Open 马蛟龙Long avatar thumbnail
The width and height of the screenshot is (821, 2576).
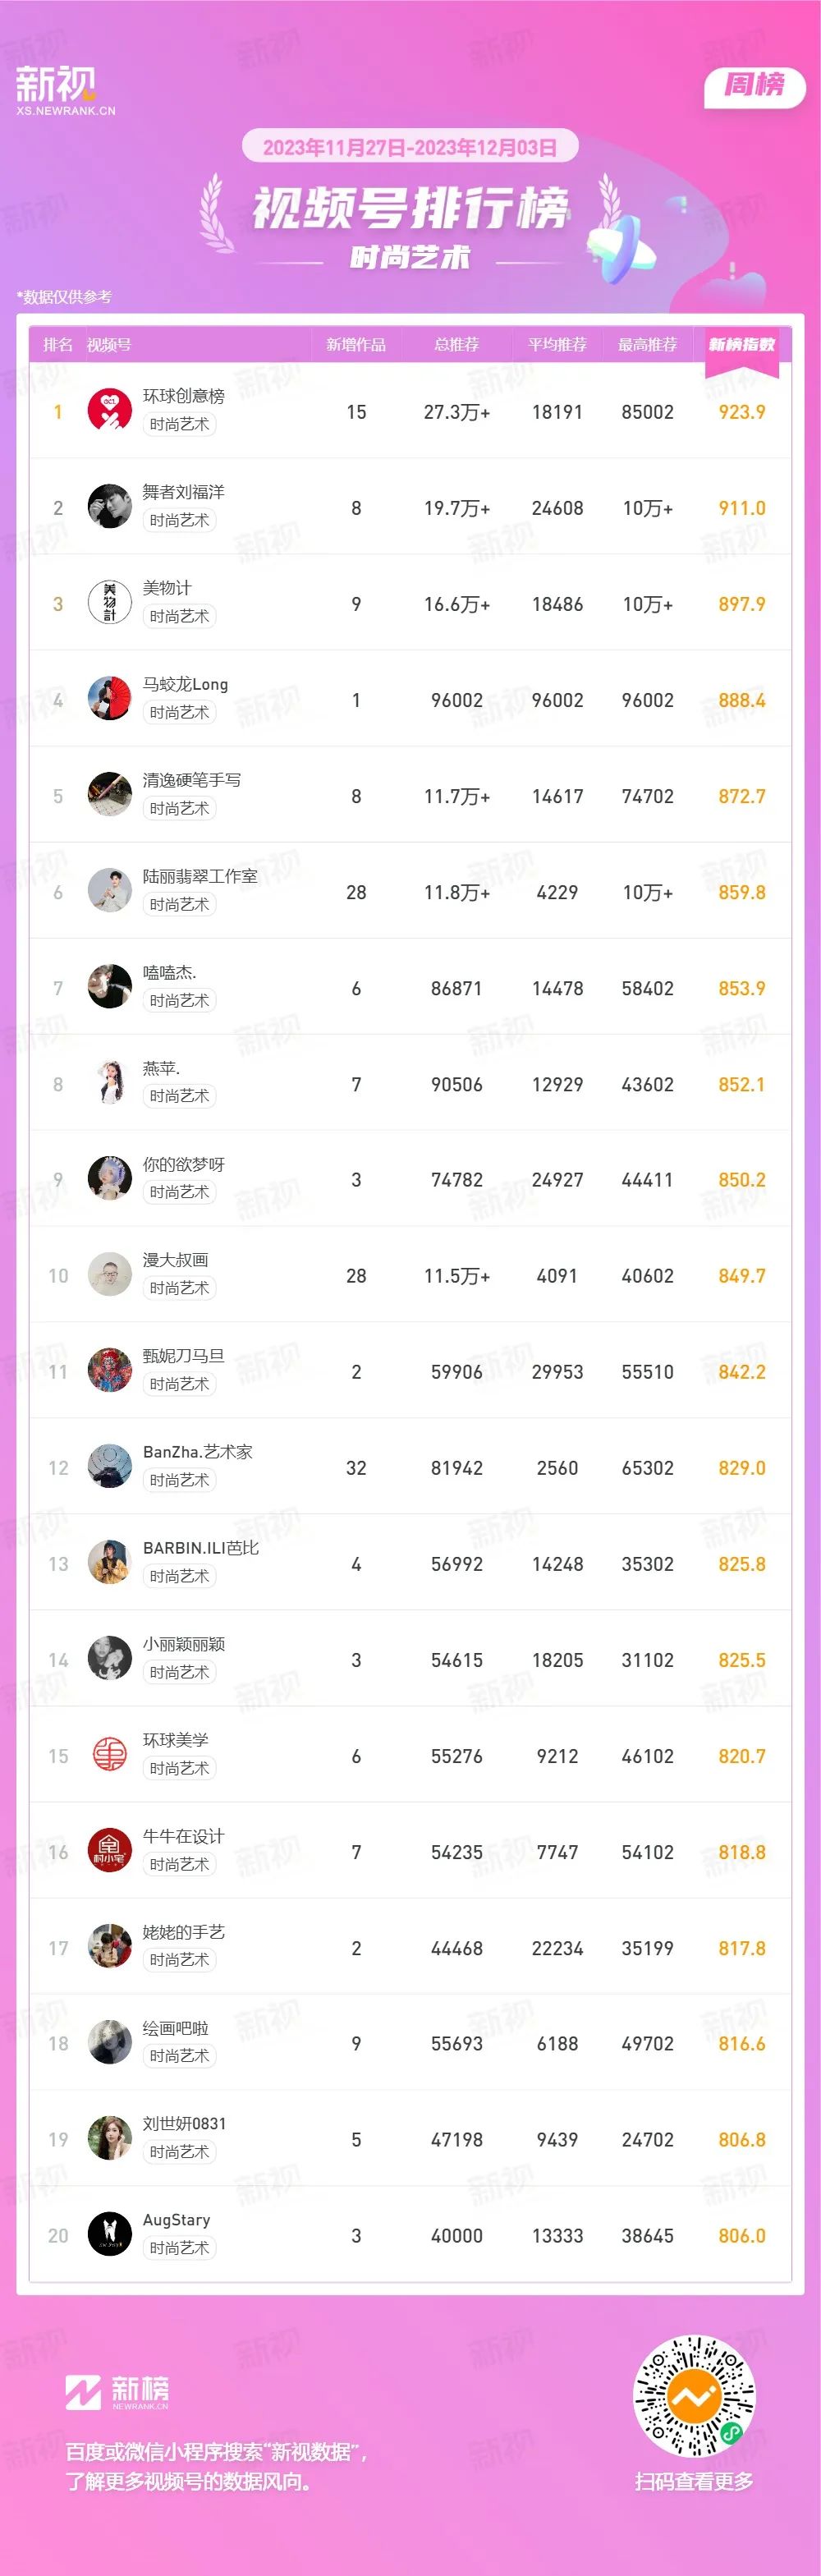[110, 699]
